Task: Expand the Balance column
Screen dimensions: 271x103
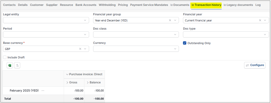Action: [x=88, y=83]
